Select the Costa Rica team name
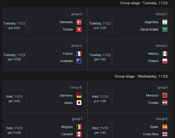The width and height of the screenshot is (175, 138). click(x=151, y=134)
